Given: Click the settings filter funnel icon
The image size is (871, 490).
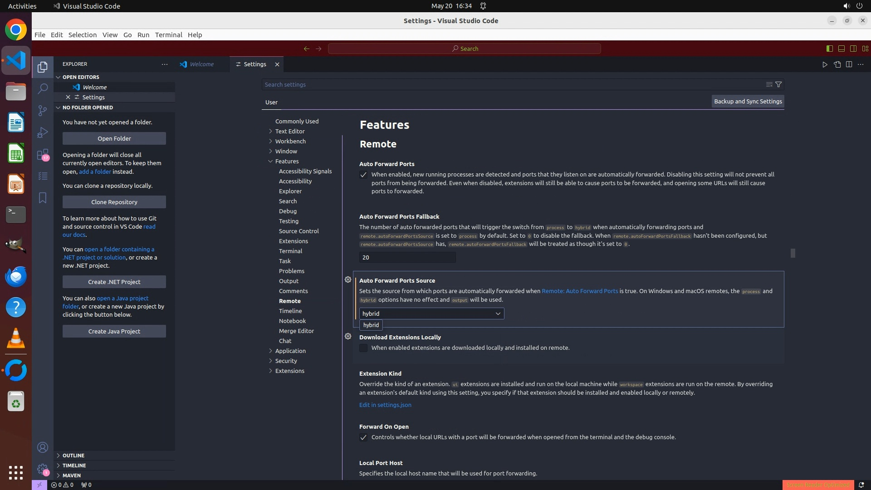Looking at the screenshot, I should [778, 84].
